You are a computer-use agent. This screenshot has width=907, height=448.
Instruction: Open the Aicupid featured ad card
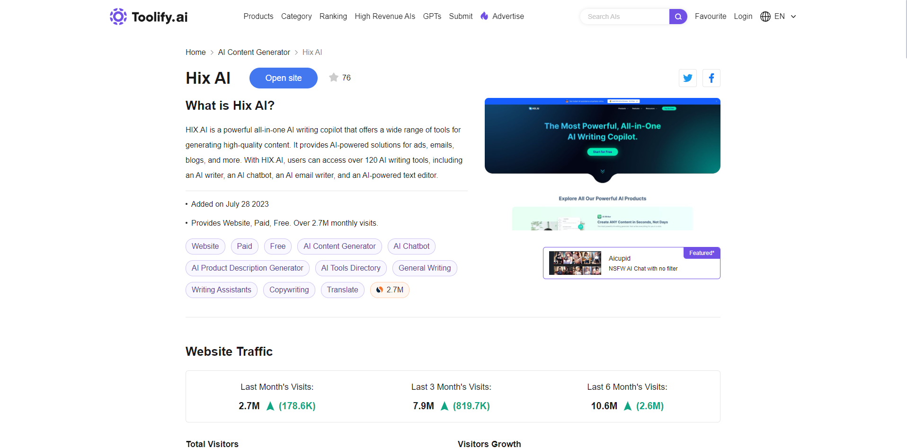pos(631,263)
